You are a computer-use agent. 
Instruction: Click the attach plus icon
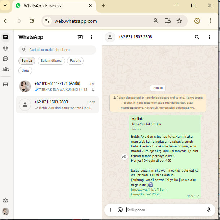111,210
